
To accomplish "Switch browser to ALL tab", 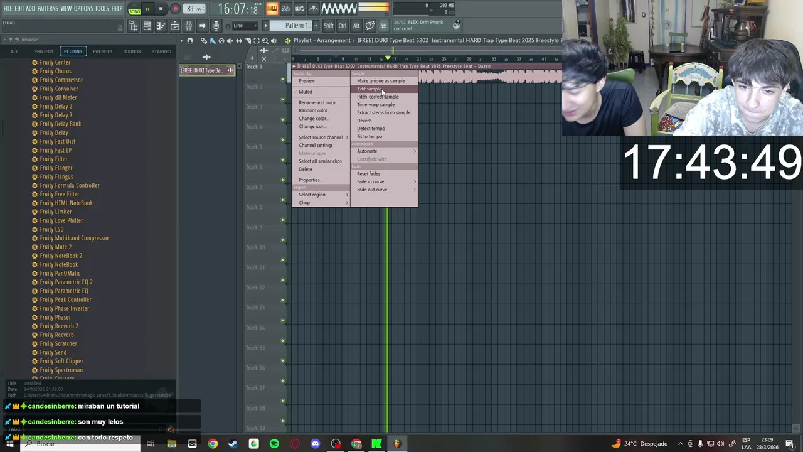I will (x=14, y=51).
